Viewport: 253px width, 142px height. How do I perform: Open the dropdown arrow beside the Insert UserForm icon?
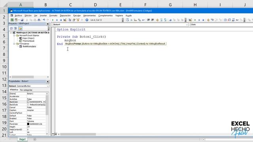19,20
